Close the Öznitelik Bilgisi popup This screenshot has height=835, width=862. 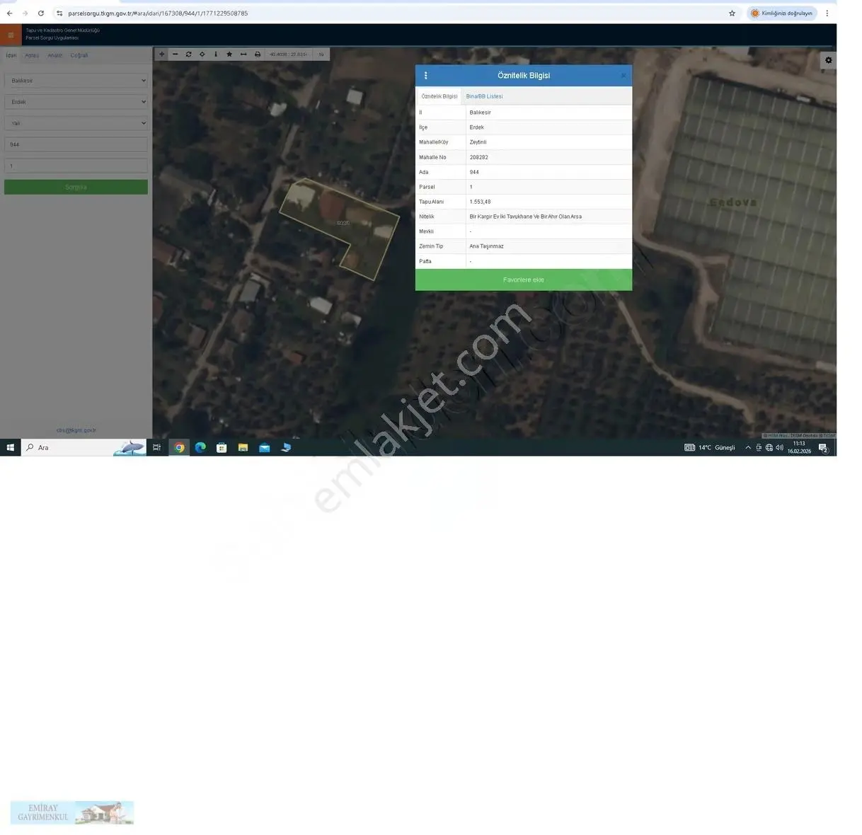623,76
